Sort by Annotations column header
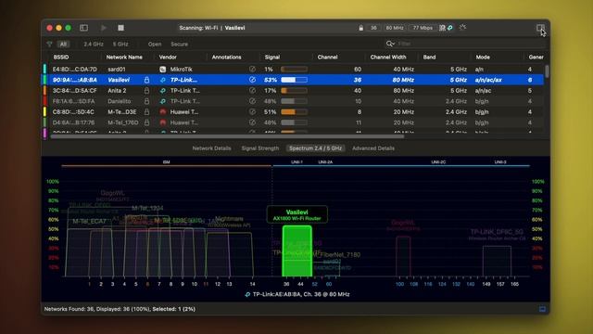This screenshot has height=334, width=593. pyautogui.click(x=226, y=58)
